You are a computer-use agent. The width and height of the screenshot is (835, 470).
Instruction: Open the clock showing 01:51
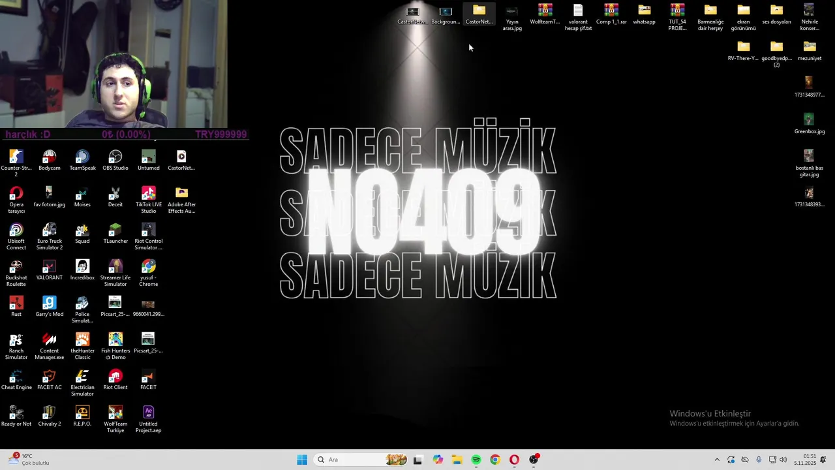(x=805, y=460)
